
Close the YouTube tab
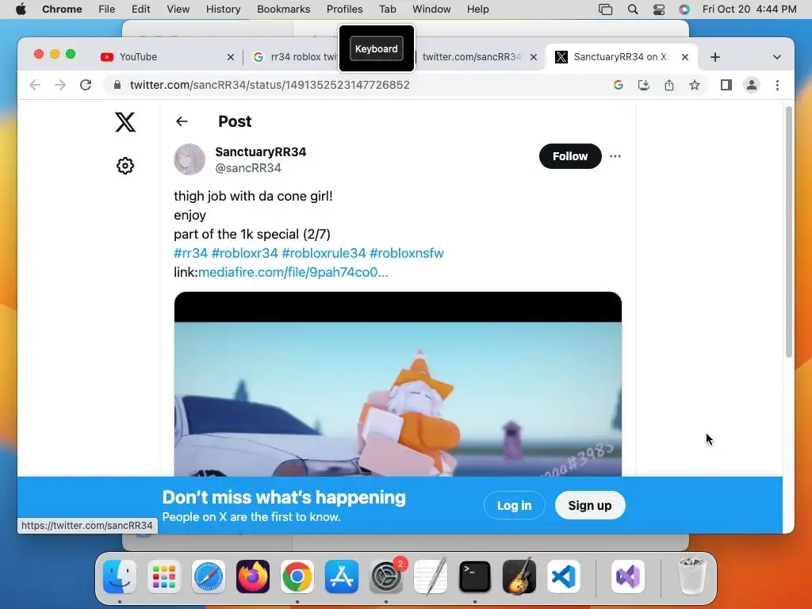[231, 57]
